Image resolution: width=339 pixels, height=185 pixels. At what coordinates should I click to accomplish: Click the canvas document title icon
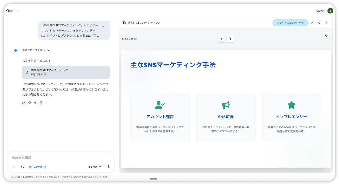point(125,23)
